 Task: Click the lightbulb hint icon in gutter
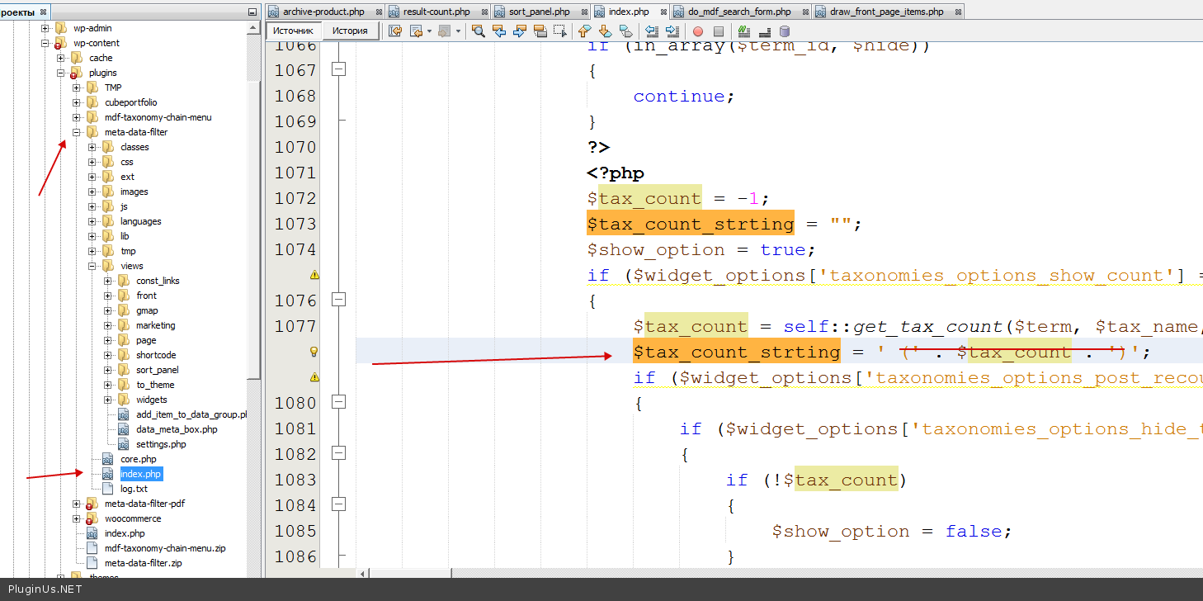coord(314,352)
